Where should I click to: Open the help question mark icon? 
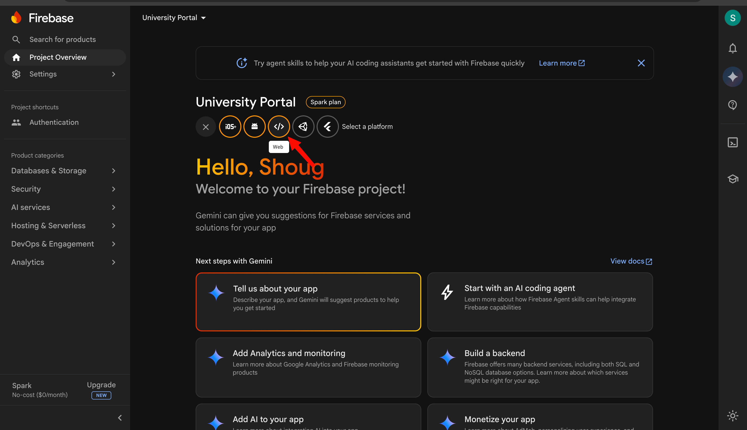(733, 105)
